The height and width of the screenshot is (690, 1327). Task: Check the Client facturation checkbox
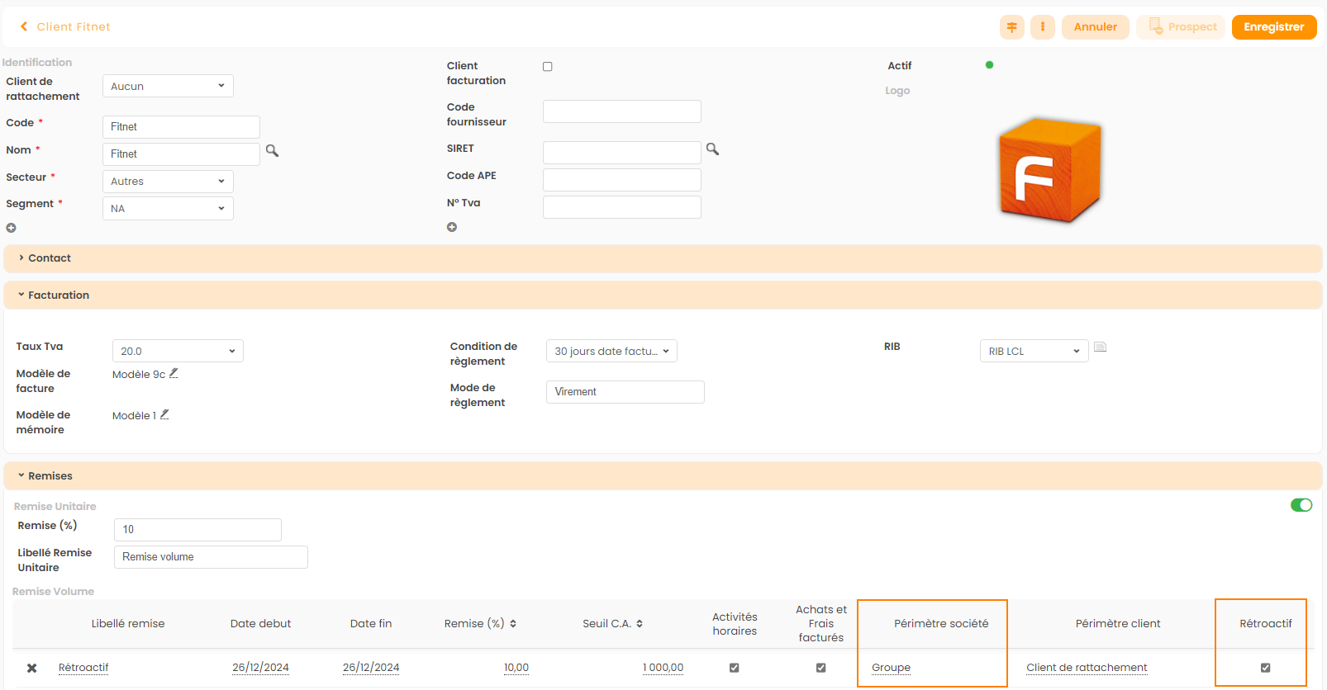coord(548,67)
